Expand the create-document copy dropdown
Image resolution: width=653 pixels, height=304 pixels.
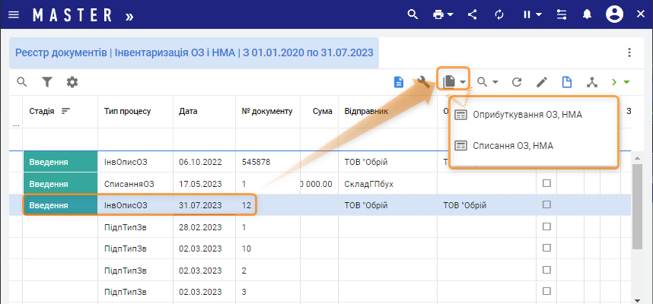[462, 82]
